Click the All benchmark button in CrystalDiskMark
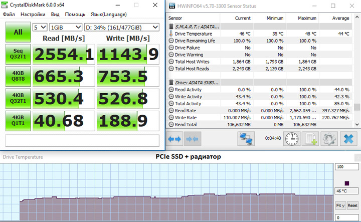 (x=18, y=32)
